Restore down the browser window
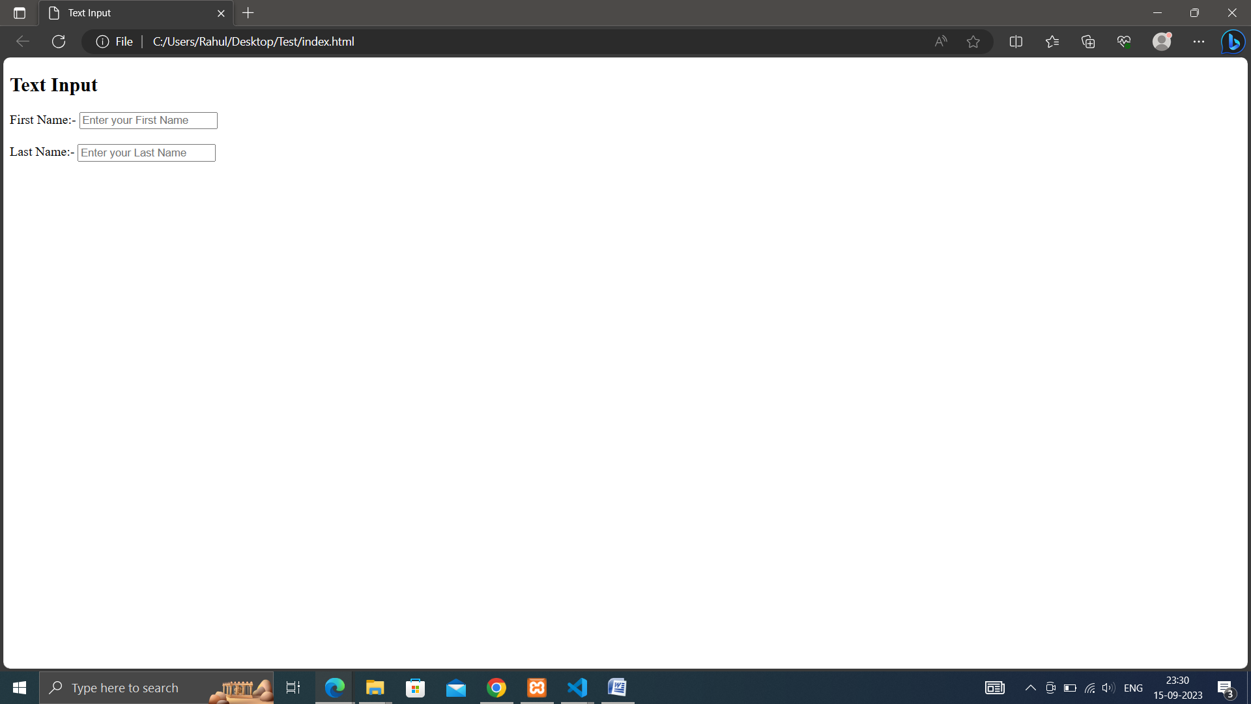The image size is (1251, 704). [1194, 13]
